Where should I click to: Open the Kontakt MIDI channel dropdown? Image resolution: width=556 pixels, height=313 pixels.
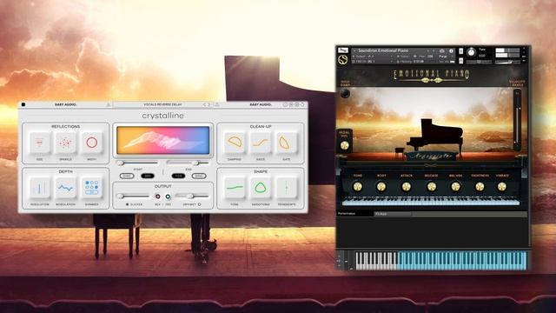[373, 62]
